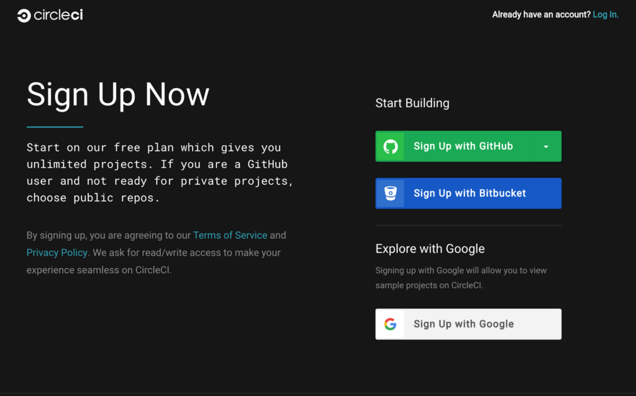Image resolution: width=636 pixels, height=396 pixels.
Task: Choose Sign Up with Bitbucket
Action: (x=468, y=193)
